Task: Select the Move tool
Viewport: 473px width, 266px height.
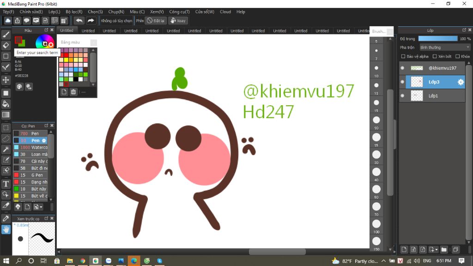Action: 6,80
